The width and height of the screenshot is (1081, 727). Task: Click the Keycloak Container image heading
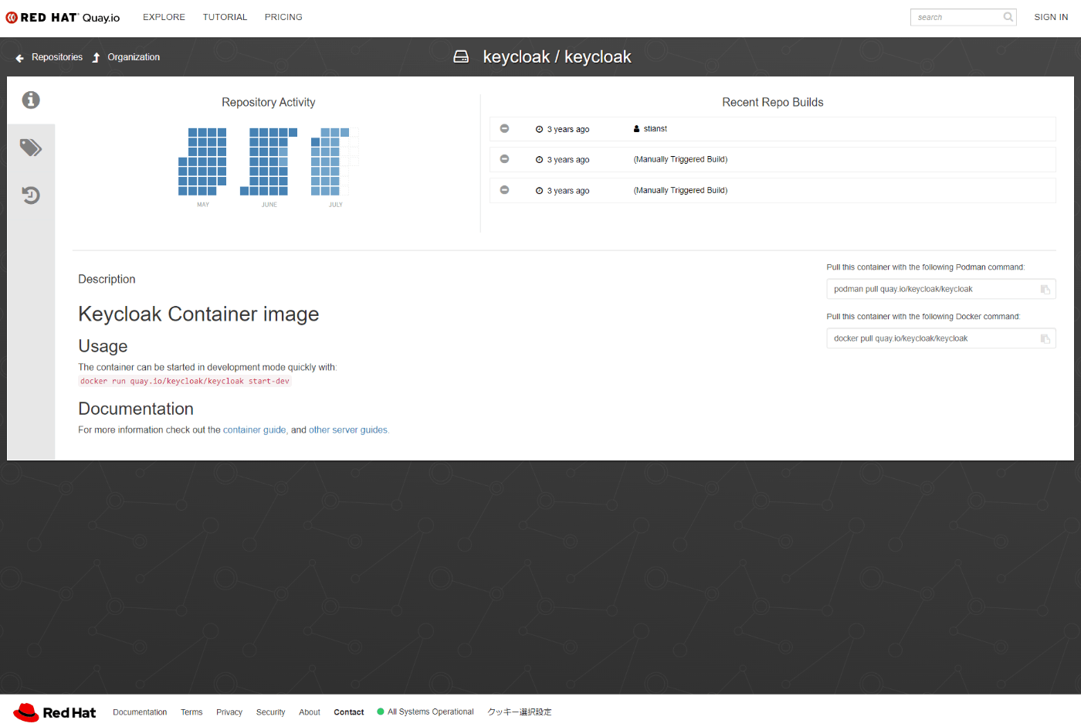point(198,314)
